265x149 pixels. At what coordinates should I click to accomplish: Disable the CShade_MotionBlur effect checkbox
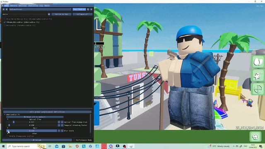pos(5,22)
